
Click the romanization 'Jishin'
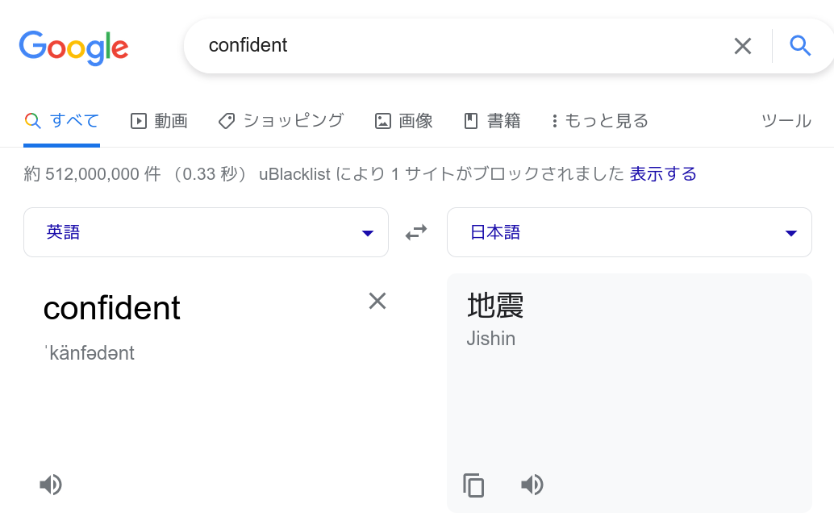491,339
